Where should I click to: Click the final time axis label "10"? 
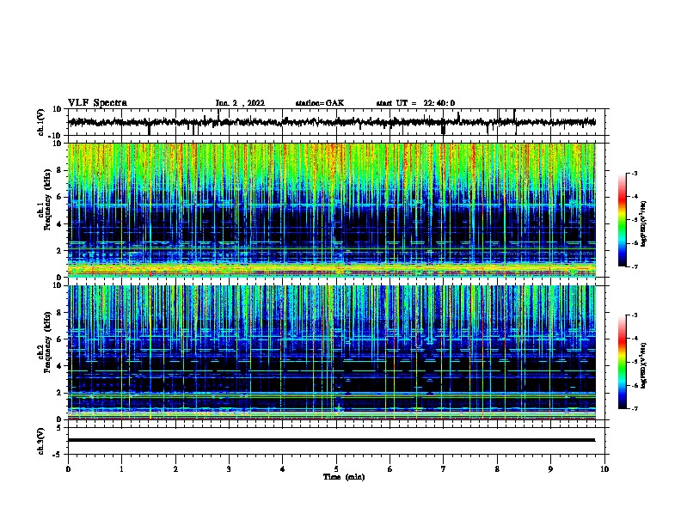[x=604, y=469]
